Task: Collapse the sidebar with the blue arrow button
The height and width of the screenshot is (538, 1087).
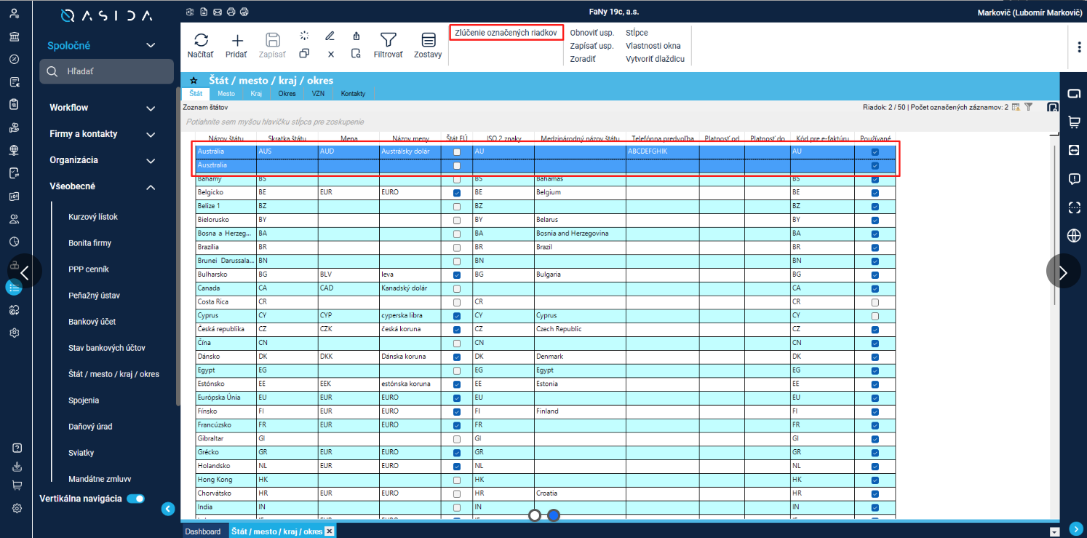Action: (167, 509)
